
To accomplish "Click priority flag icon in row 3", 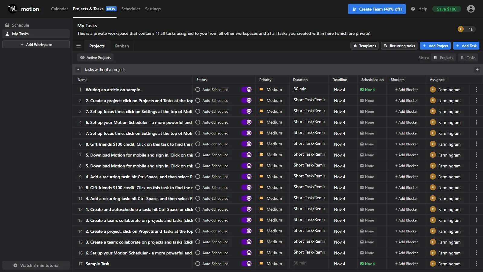I will point(261,111).
